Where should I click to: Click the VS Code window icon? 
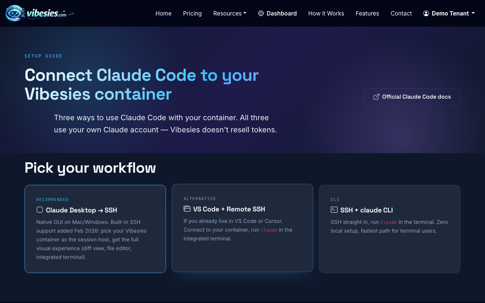(187, 209)
